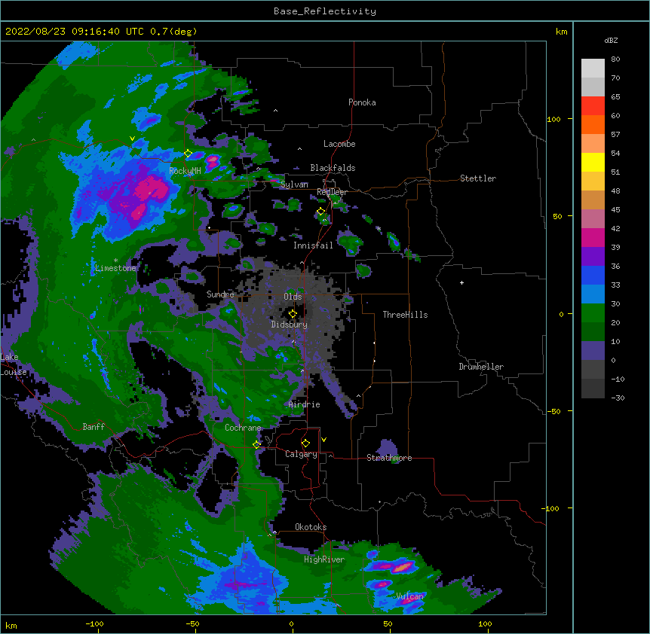Click the Calgary label
Screen dimensions: 650x634
pyautogui.click(x=301, y=454)
